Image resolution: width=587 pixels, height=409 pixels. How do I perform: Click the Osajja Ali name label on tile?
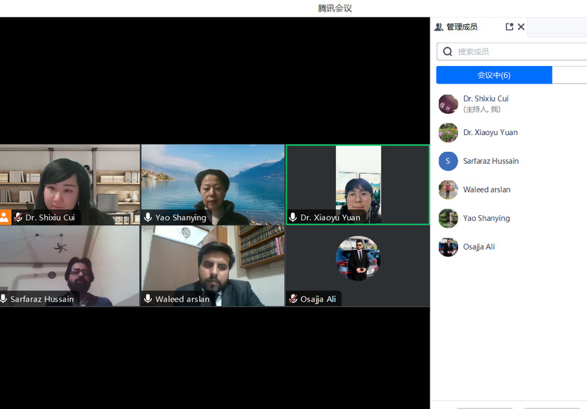[x=318, y=299]
